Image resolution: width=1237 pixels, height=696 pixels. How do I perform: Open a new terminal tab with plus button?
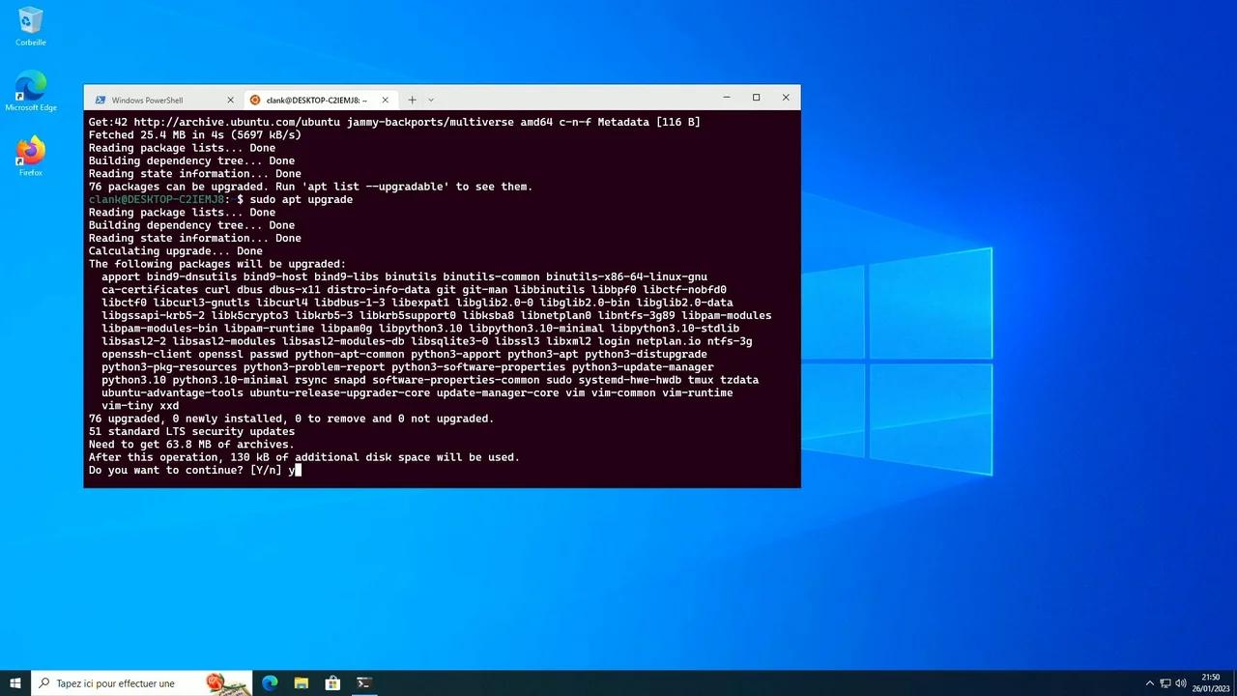coord(412,100)
